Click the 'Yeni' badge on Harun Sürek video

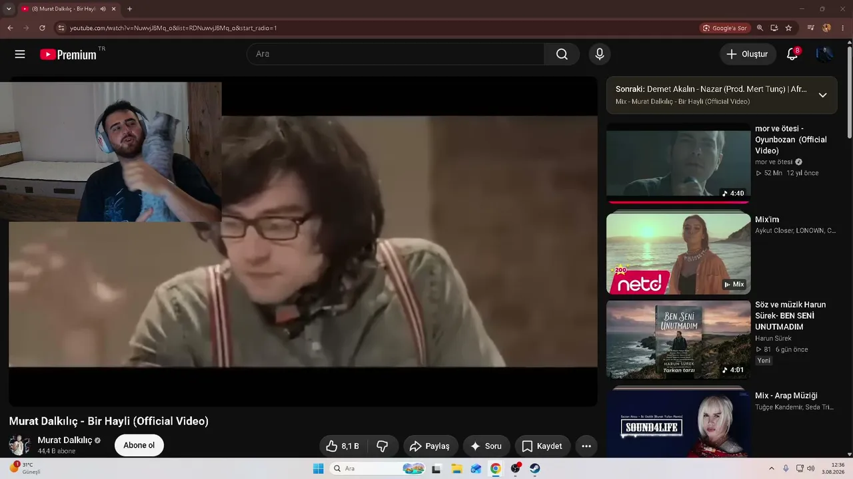[764, 361]
